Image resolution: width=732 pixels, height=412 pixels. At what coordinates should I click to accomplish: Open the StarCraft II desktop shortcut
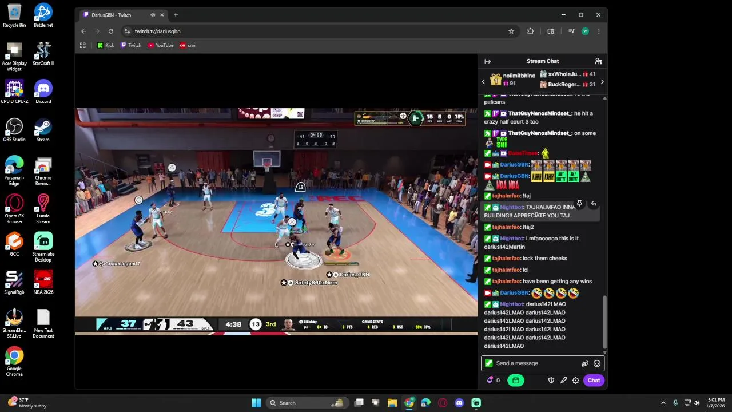(x=43, y=54)
